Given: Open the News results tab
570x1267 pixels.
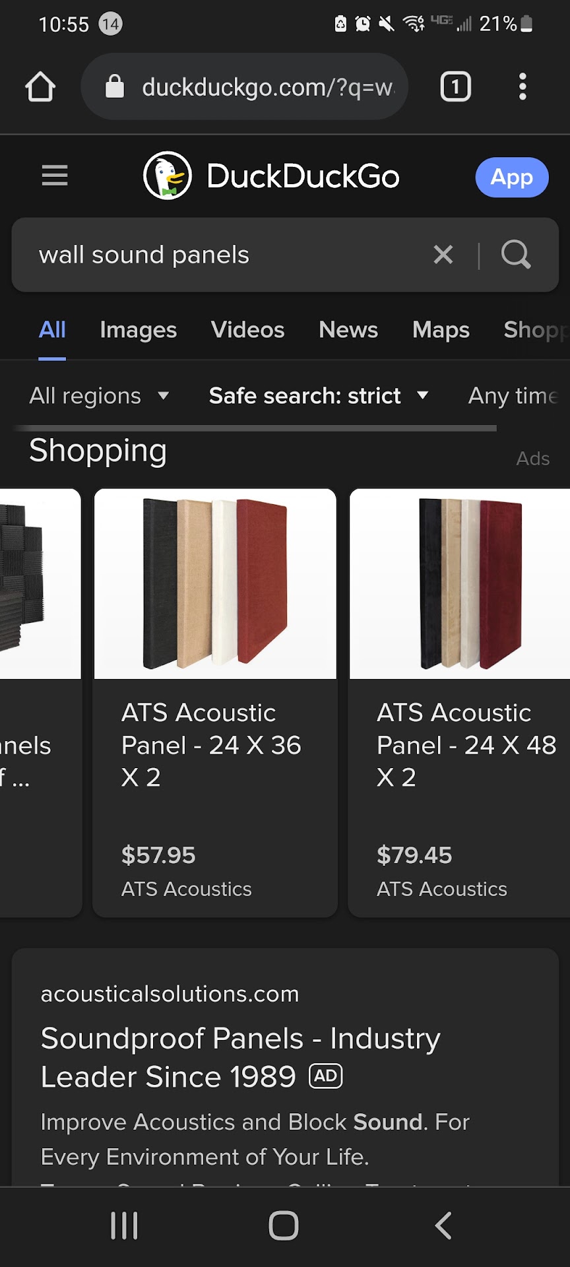Looking at the screenshot, I should 348,330.
